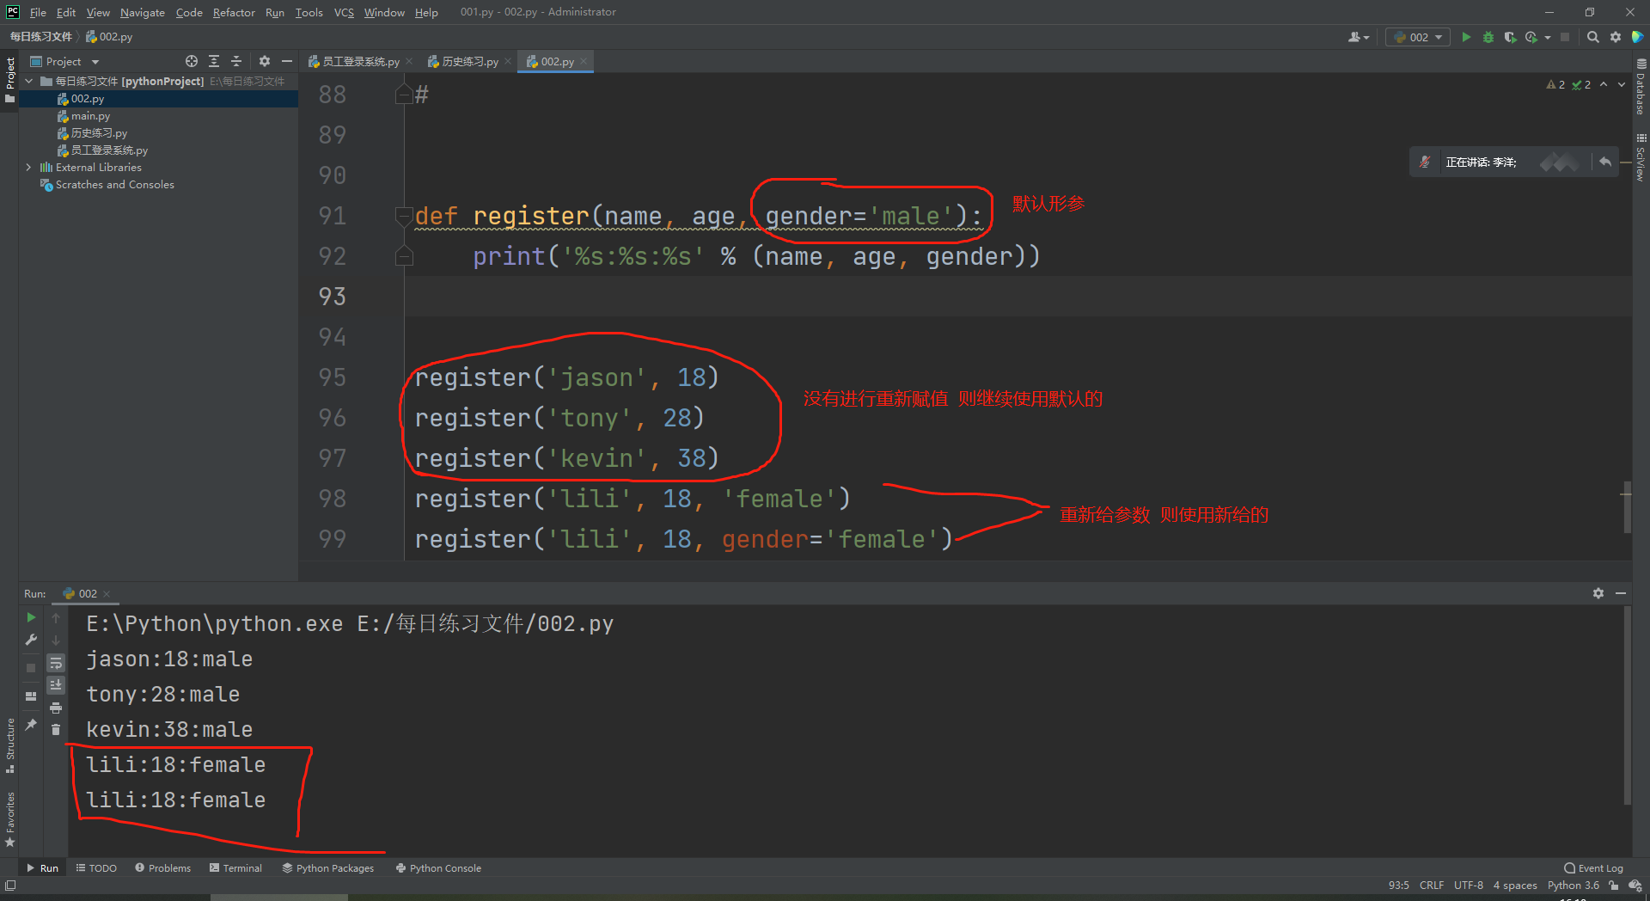Open the Event Log
1650x901 pixels.
point(1593,868)
